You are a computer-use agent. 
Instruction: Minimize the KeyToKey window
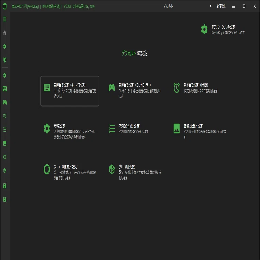(x=233, y=6)
